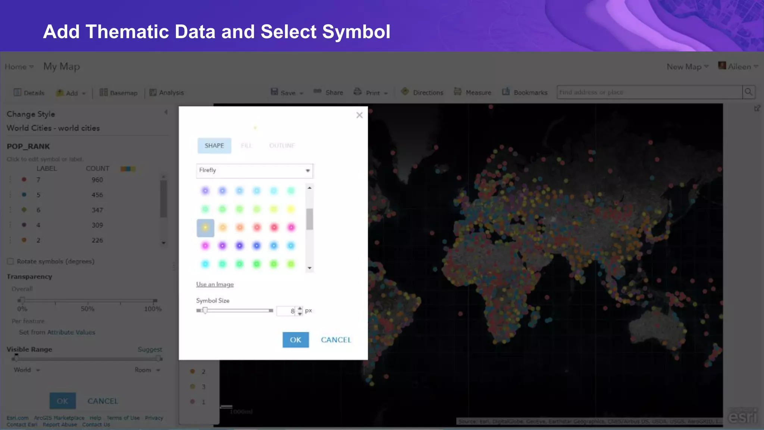Click the dark symbol for label 4
Screen dimensions: 764x430
pos(24,225)
